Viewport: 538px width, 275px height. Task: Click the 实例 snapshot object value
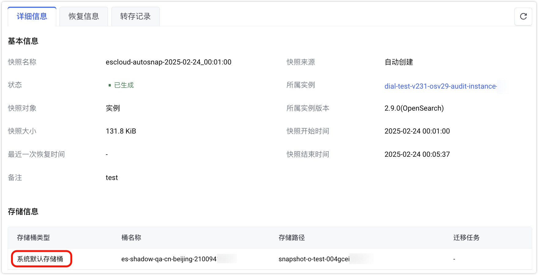coord(113,108)
